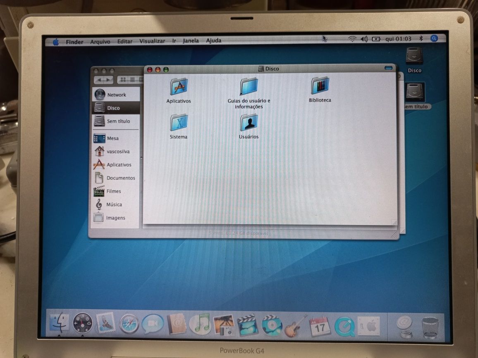Click the clock showing qui 01:03
The image size is (478, 358).
[x=398, y=39]
